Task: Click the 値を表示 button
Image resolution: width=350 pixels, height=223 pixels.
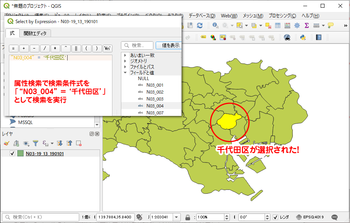Action: [169, 45]
